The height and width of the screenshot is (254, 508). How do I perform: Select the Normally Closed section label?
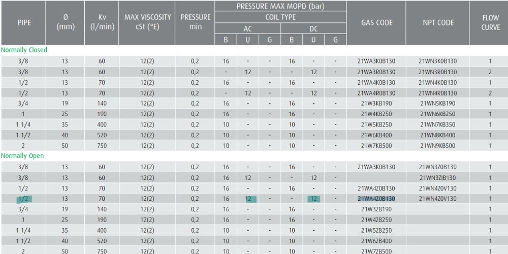click(24, 50)
